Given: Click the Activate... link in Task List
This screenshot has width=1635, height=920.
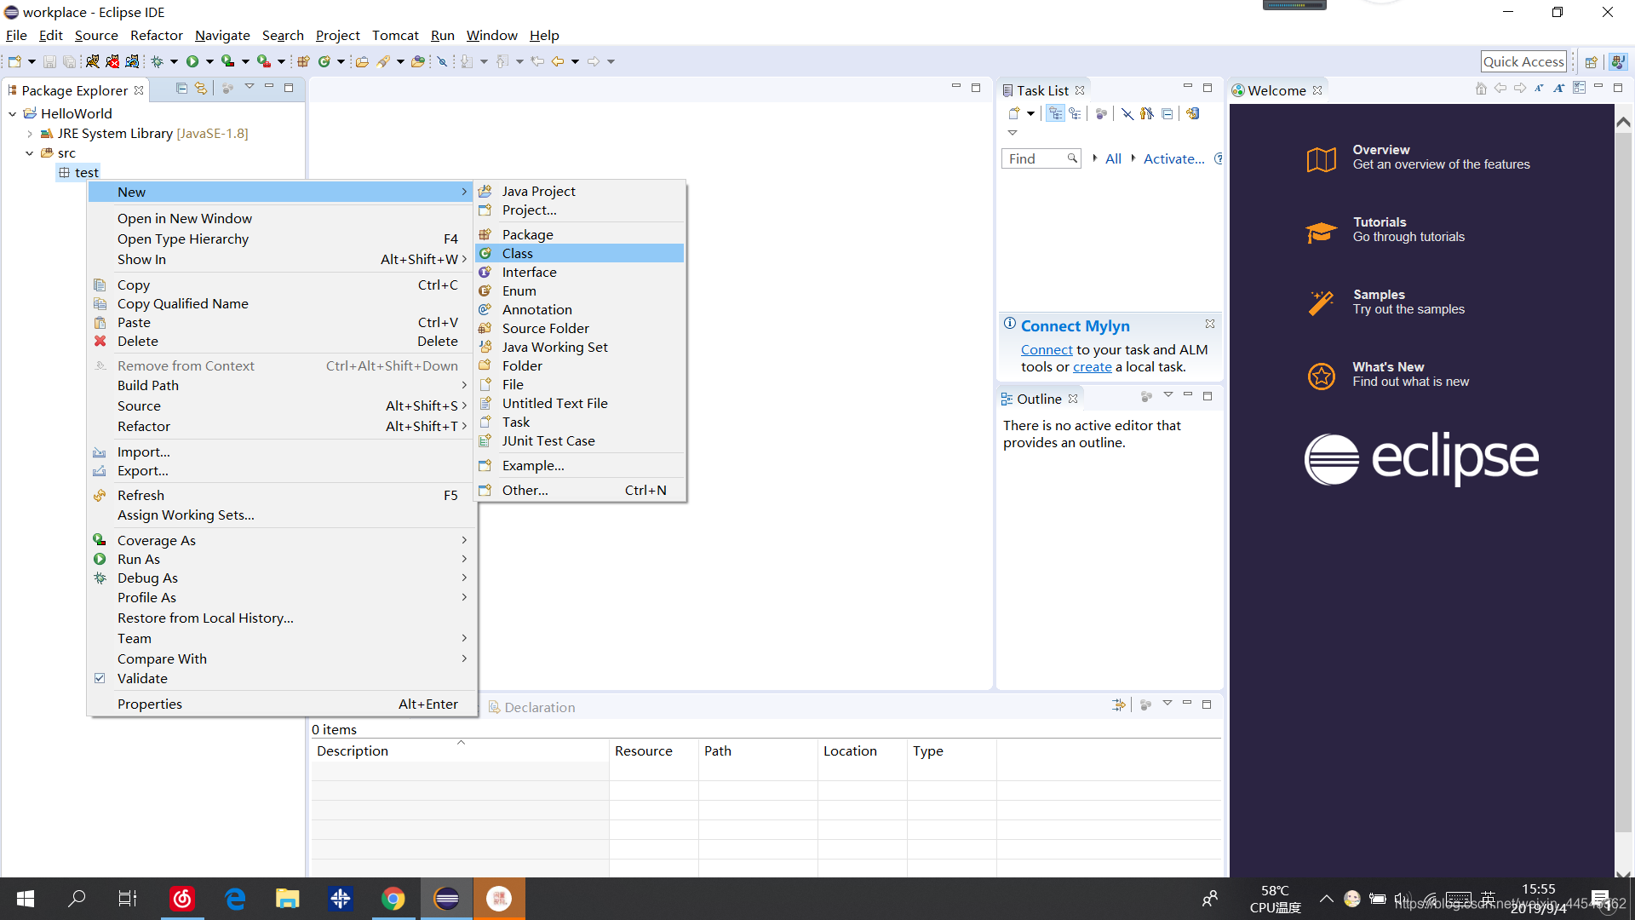Looking at the screenshot, I should click(x=1173, y=159).
